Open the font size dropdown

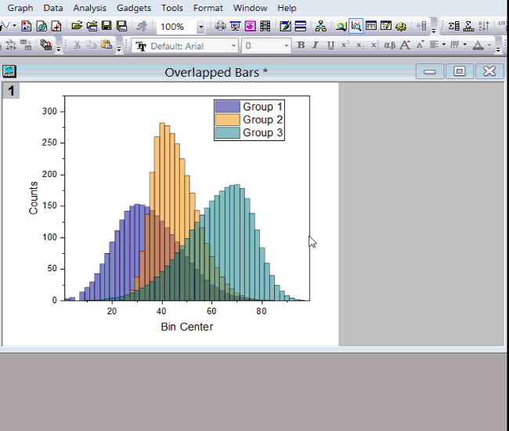pyautogui.click(x=286, y=46)
